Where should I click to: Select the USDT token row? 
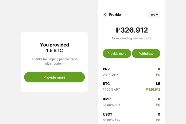click(x=131, y=117)
